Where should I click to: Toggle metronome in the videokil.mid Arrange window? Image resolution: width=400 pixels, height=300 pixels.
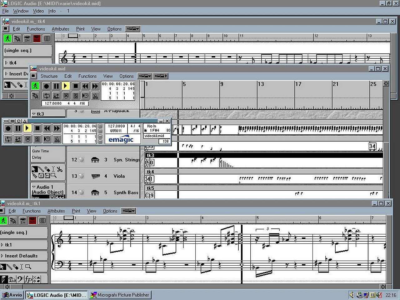[95, 96]
